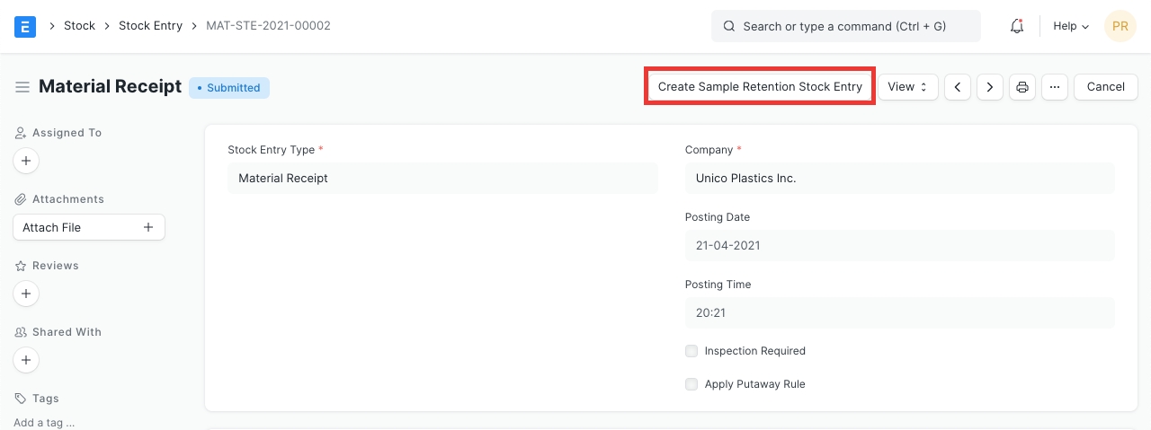Click the ERPNext home logo icon
Viewport: 1151px width, 430px height.
tap(25, 26)
